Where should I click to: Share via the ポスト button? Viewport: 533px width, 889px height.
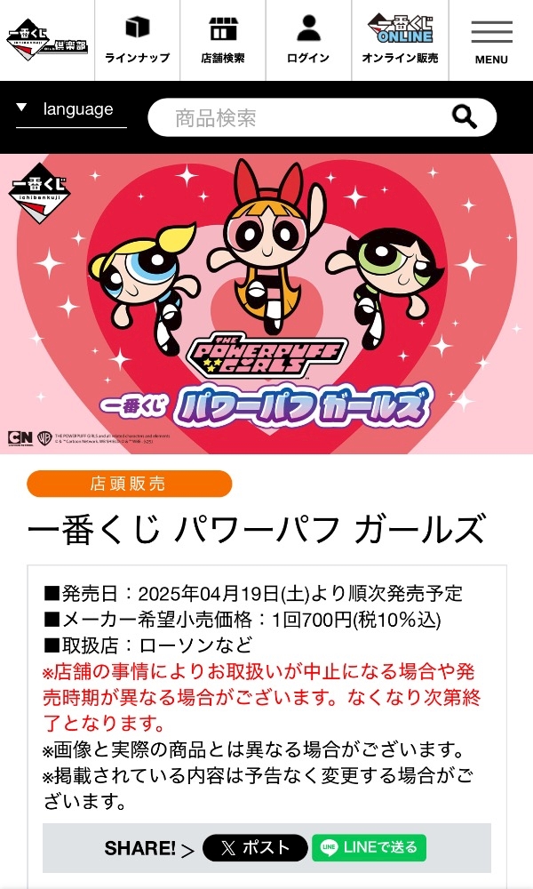coord(255,847)
